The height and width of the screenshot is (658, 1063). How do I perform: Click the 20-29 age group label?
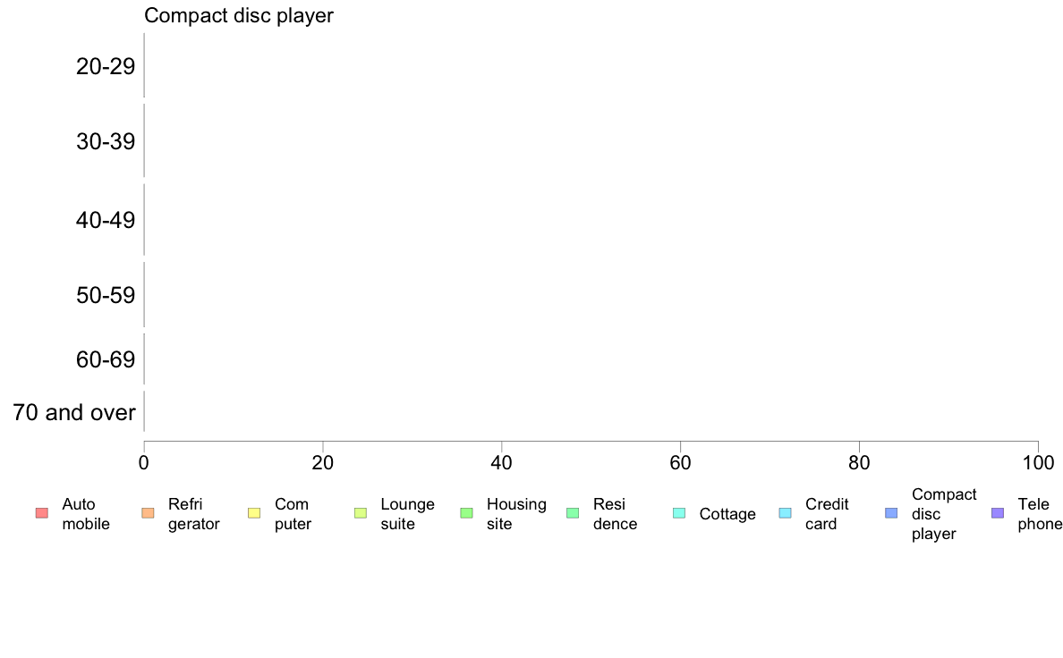coord(106,66)
